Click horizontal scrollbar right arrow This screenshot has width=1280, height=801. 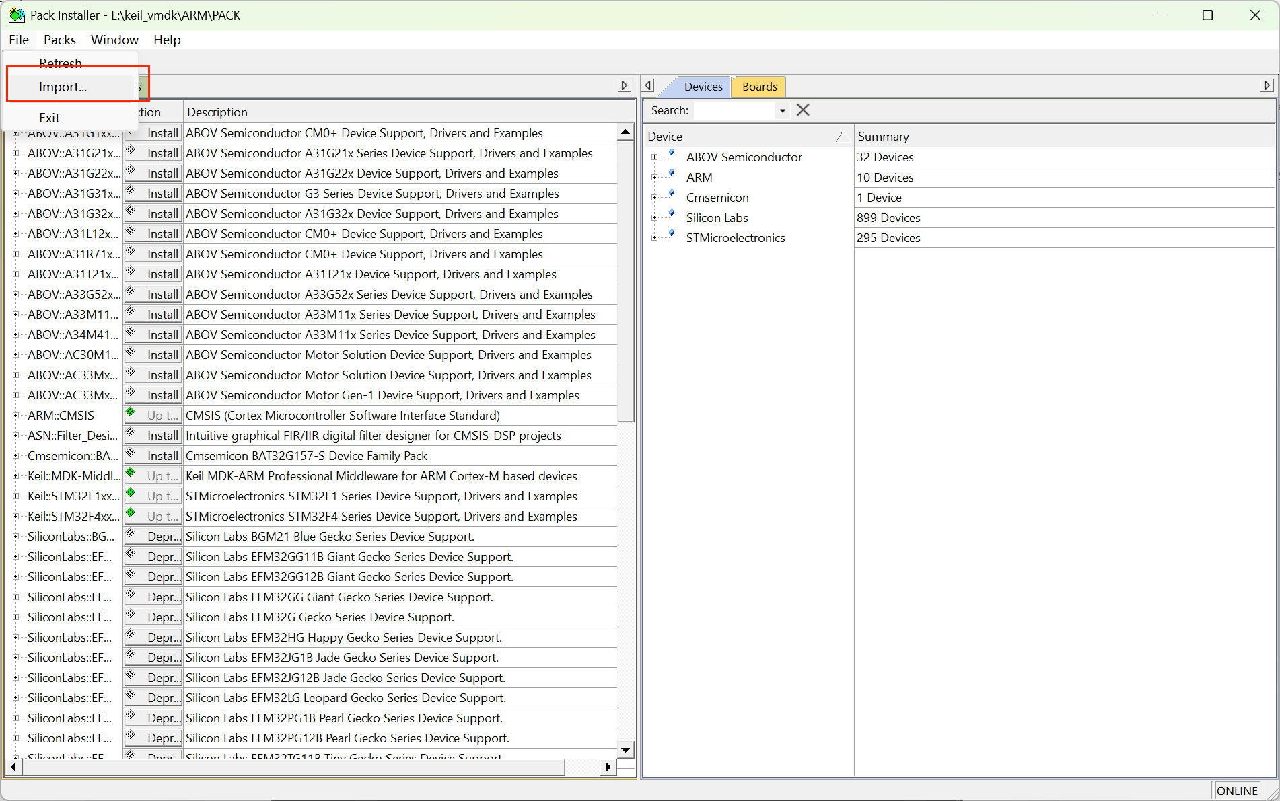608,767
